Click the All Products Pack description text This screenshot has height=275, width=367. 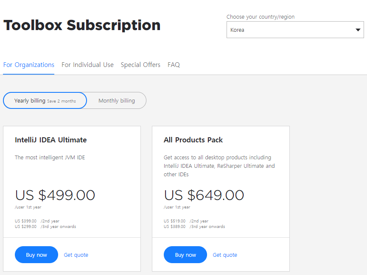pyautogui.click(x=219, y=166)
